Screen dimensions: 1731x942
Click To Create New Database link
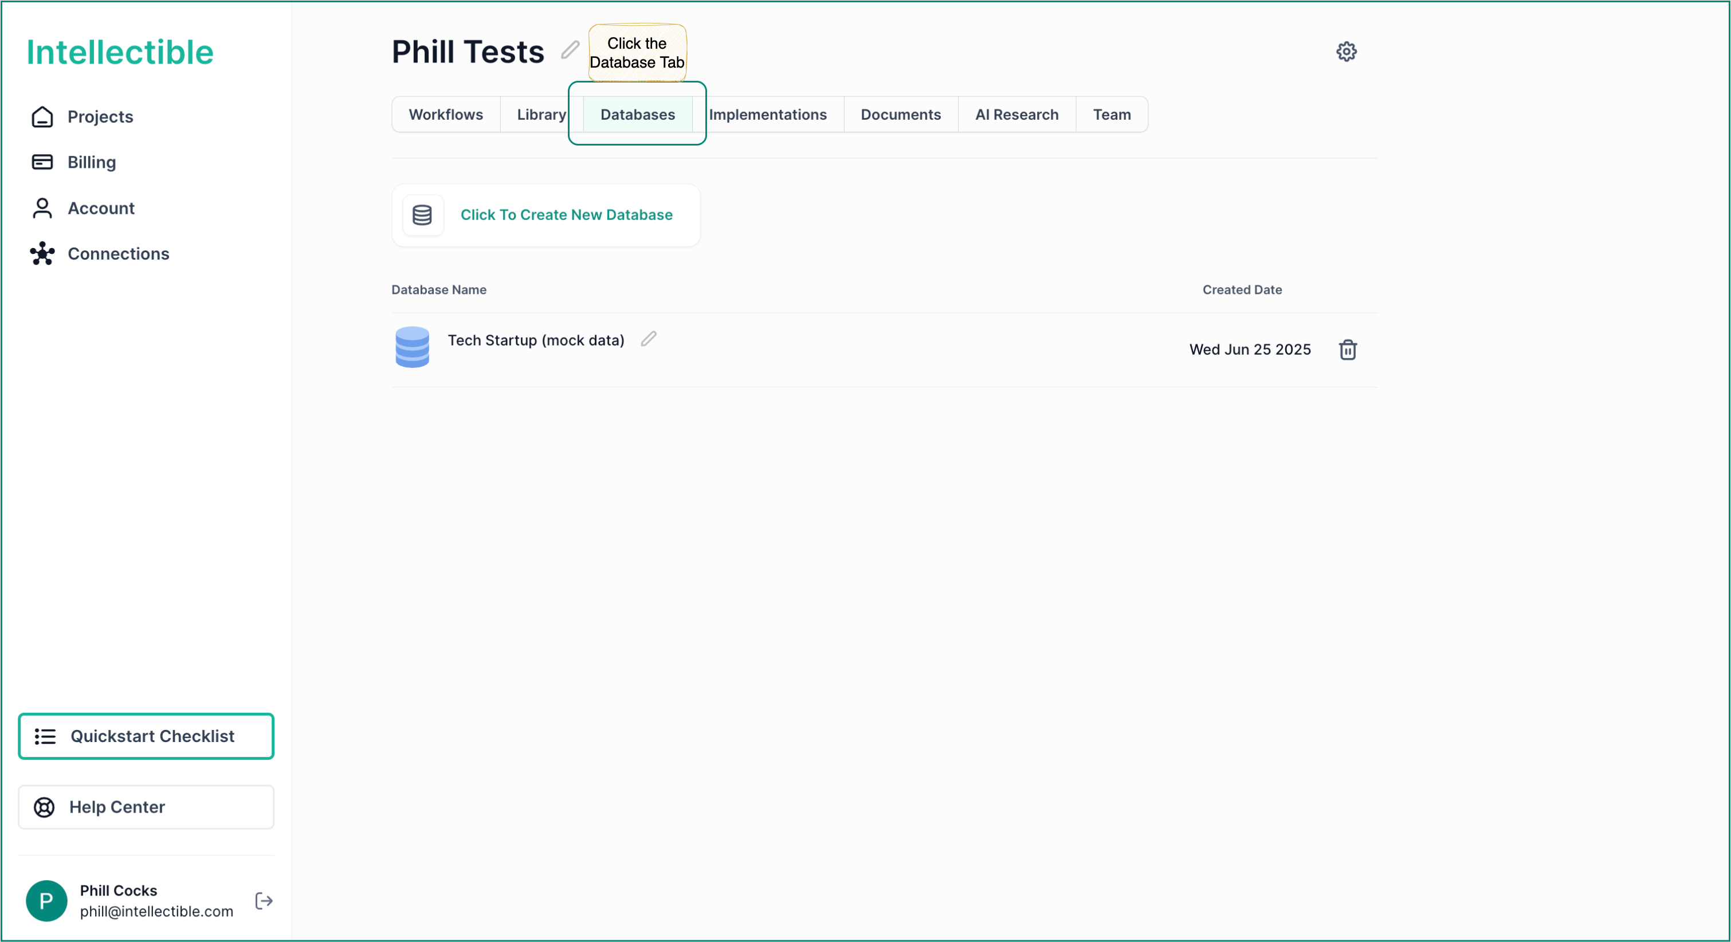click(566, 215)
